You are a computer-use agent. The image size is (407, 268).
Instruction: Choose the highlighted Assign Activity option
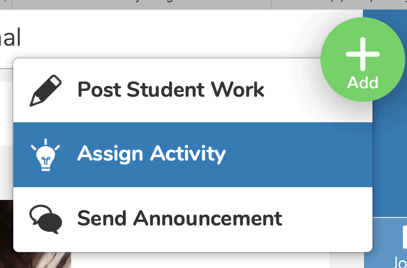click(192, 155)
